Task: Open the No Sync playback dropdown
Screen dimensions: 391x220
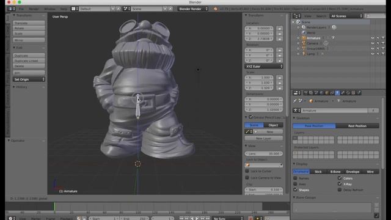Action: [x=228, y=218]
